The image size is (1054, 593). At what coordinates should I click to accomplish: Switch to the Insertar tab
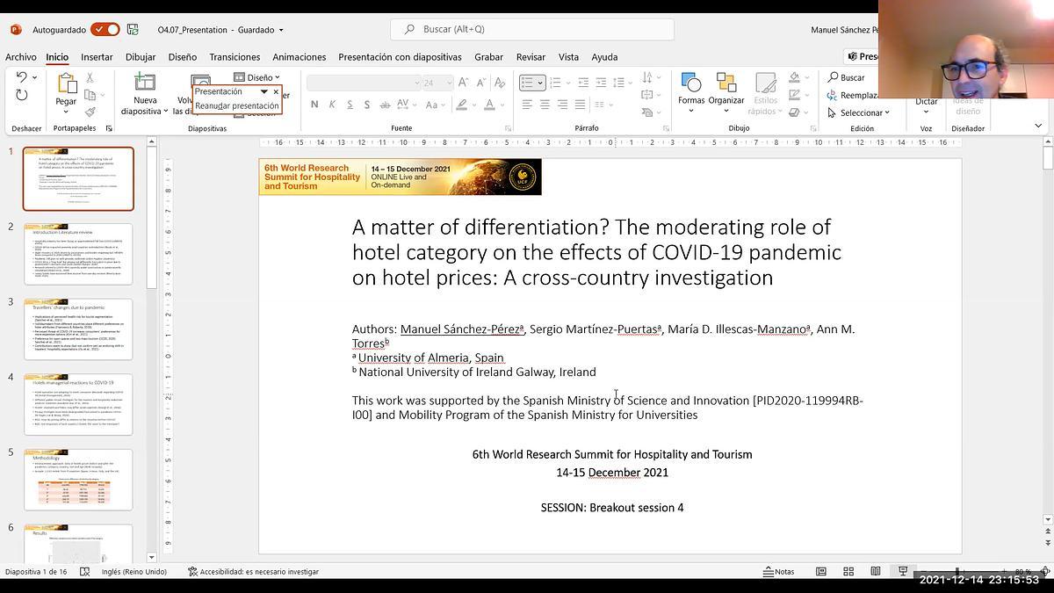click(x=97, y=57)
